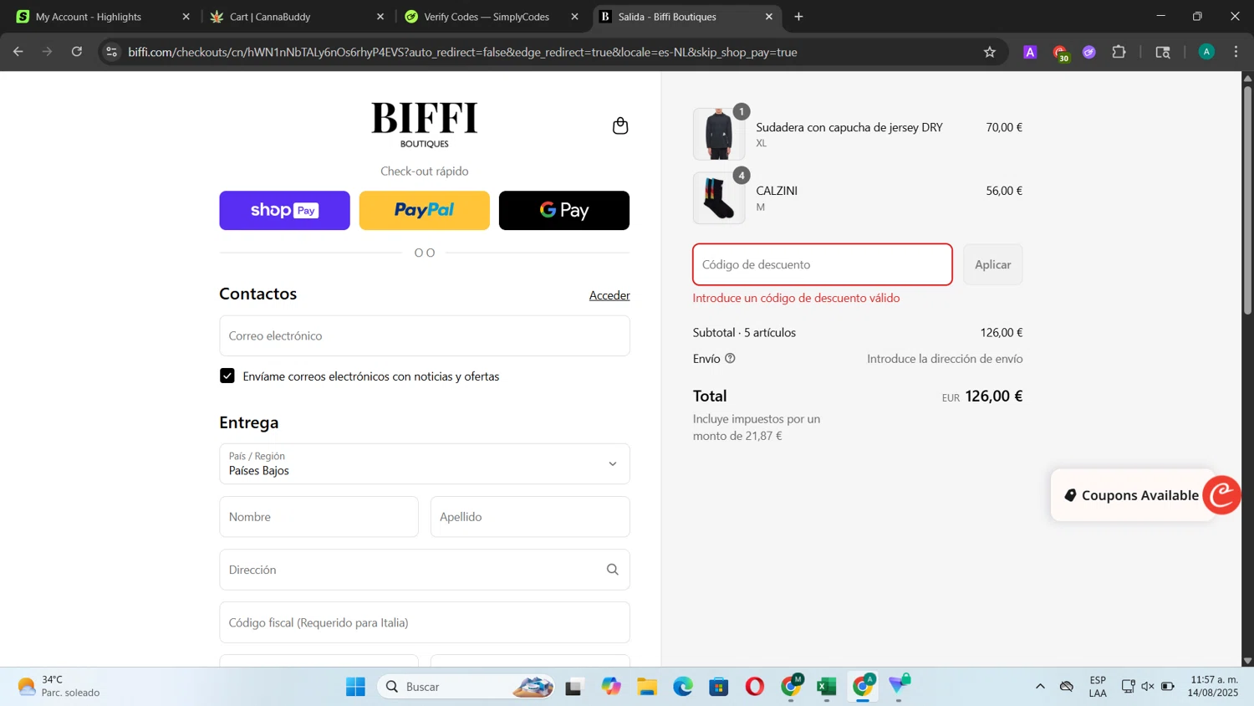Click the address search magnifier icon
Image resolution: width=1254 pixels, height=706 pixels.
point(613,570)
